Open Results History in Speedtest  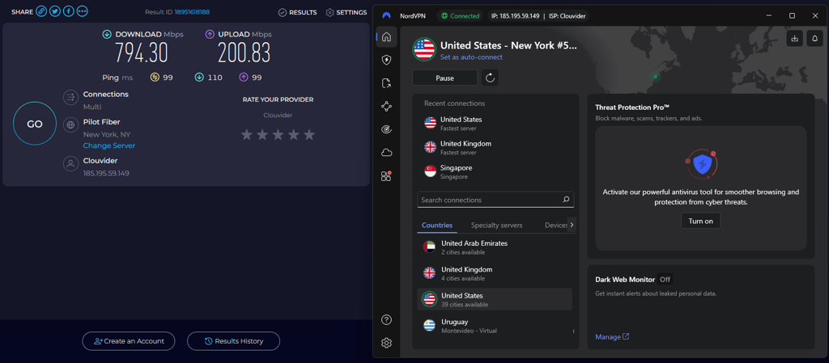[x=233, y=341]
